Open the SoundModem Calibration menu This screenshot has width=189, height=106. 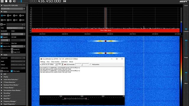pyautogui.click(x=64, y=62)
